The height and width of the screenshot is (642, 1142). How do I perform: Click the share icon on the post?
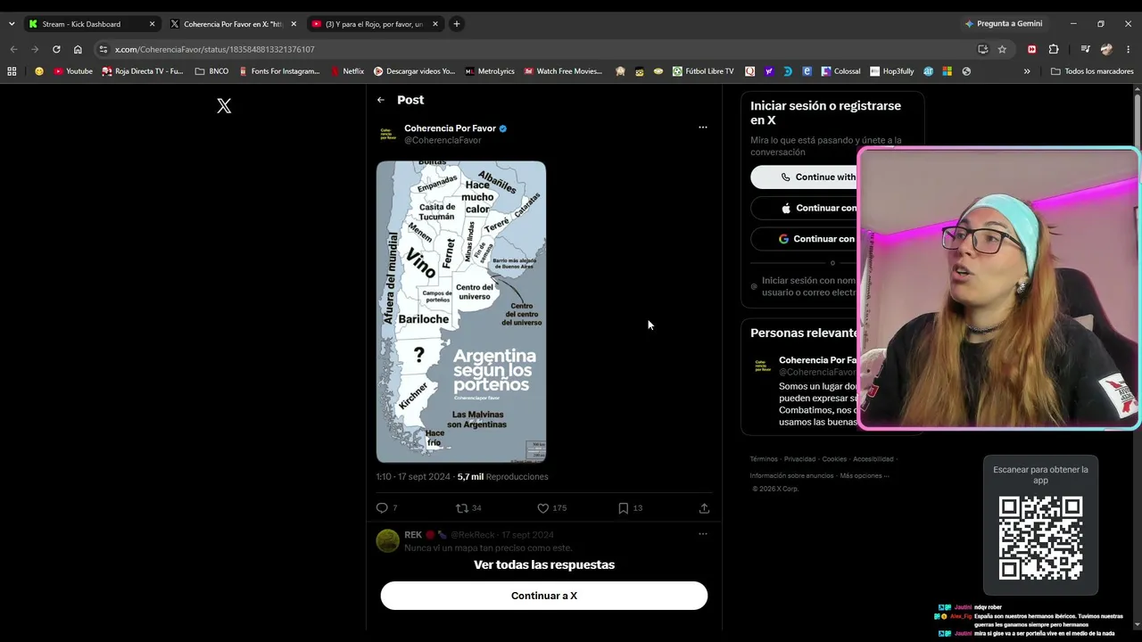(x=704, y=508)
